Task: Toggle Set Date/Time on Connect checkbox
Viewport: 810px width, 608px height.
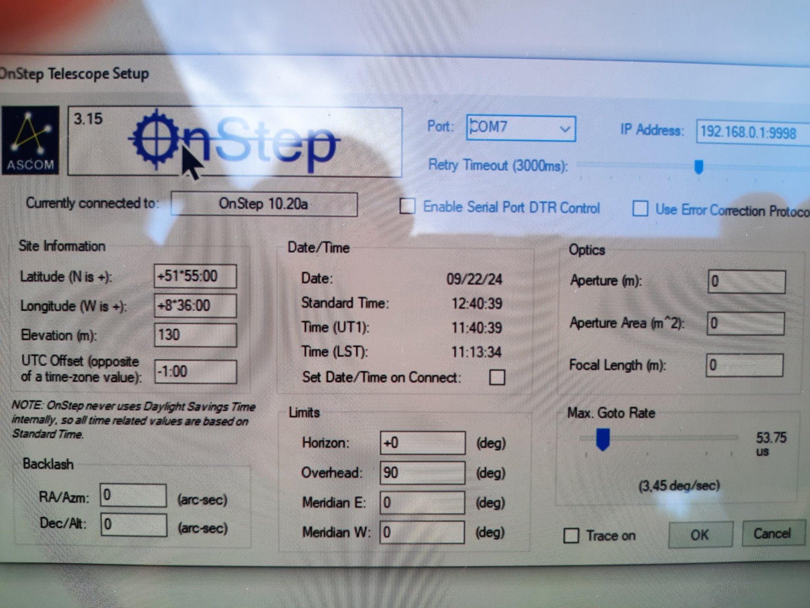Action: tap(497, 377)
